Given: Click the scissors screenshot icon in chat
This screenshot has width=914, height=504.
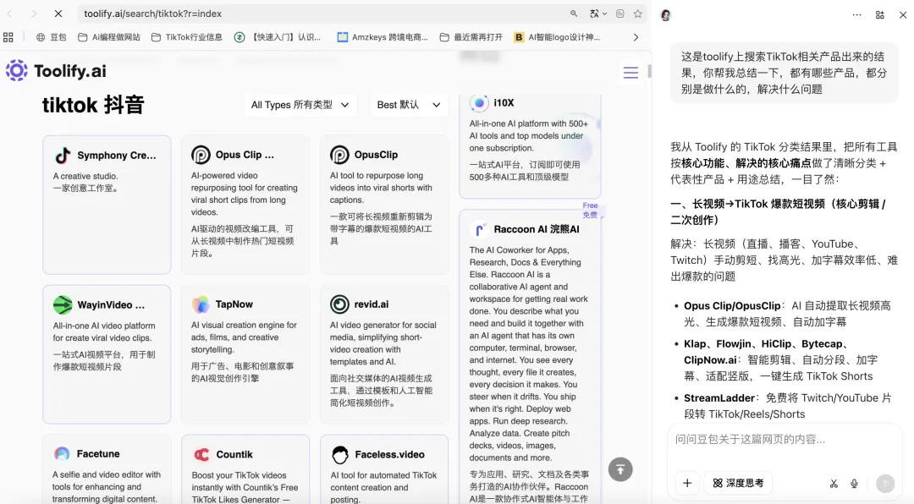Looking at the screenshot, I should (x=834, y=484).
